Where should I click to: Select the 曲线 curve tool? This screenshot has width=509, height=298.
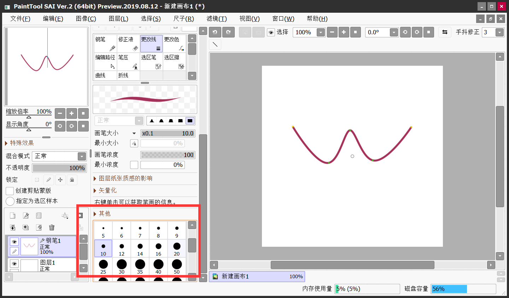coord(105,75)
